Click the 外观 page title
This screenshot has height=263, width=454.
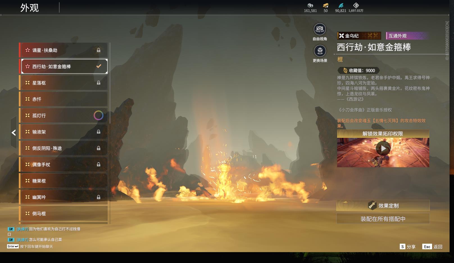pyautogui.click(x=29, y=8)
